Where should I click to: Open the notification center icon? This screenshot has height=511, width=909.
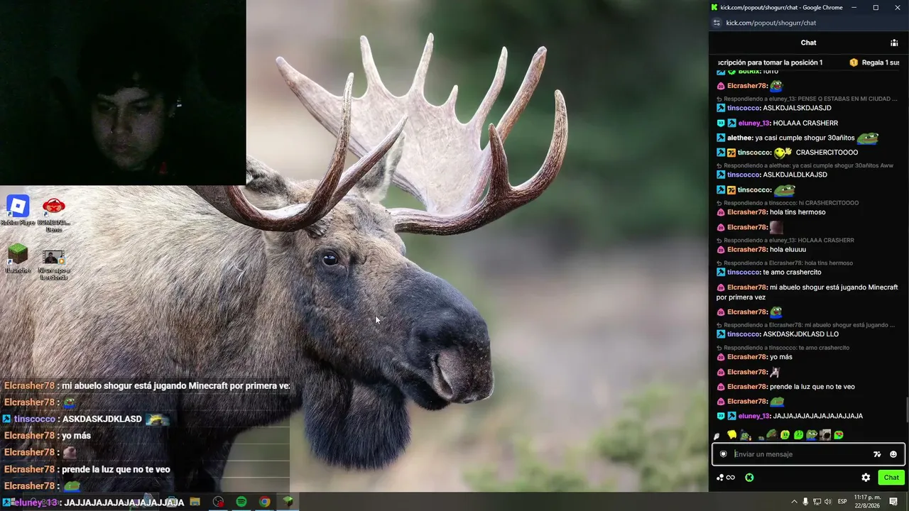point(893,502)
